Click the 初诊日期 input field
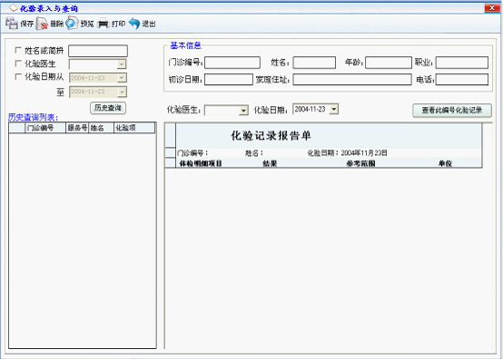 point(229,80)
